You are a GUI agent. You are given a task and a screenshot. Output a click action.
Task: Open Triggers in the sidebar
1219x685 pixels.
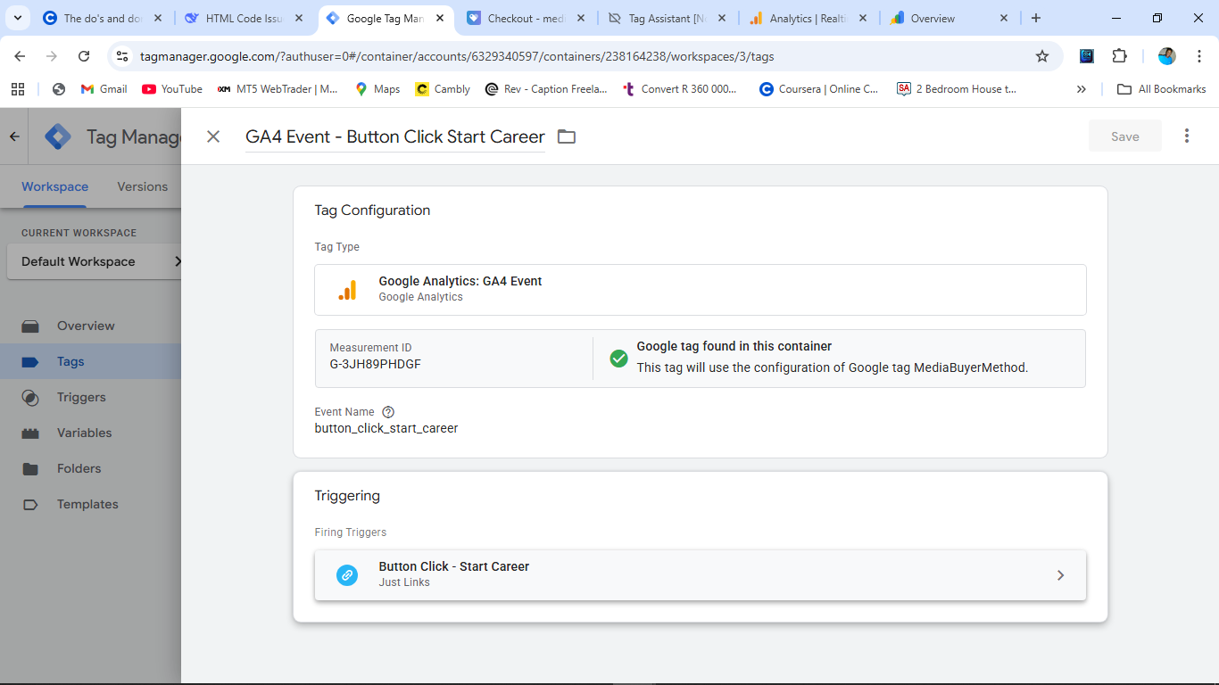tap(81, 397)
